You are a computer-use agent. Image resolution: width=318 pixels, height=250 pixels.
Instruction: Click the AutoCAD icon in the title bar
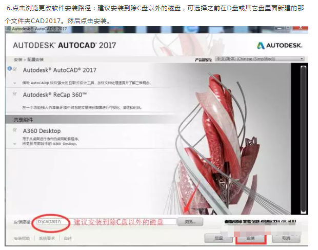pyautogui.click(x=9, y=29)
